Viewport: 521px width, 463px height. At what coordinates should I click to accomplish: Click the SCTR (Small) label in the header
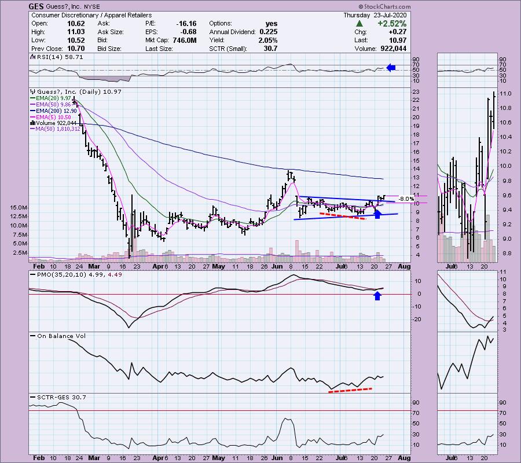[x=228, y=49]
